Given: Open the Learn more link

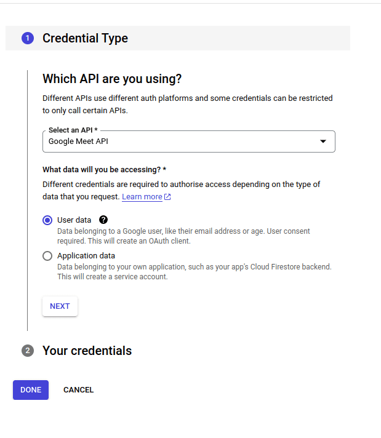Looking at the screenshot, I should coord(142,197).
